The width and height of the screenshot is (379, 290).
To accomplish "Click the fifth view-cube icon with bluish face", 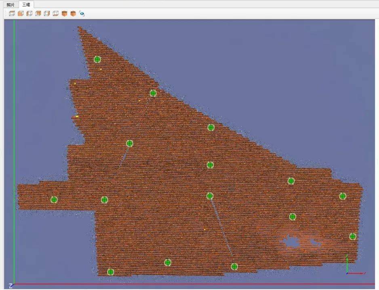I will coord(46,13).
